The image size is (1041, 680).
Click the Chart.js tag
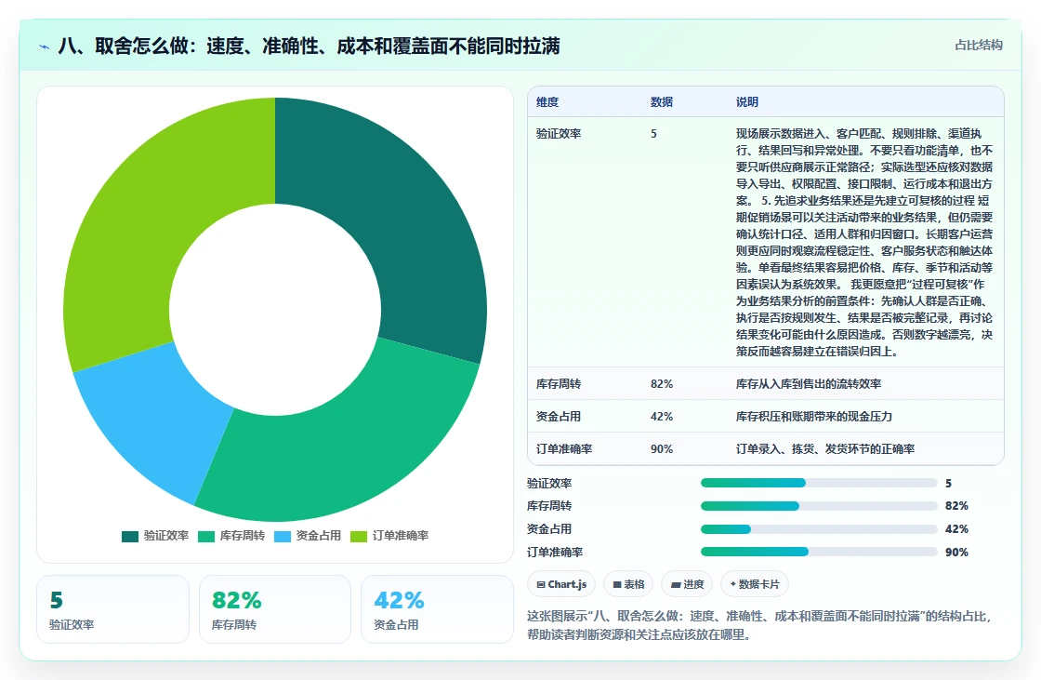coord(561,584)
